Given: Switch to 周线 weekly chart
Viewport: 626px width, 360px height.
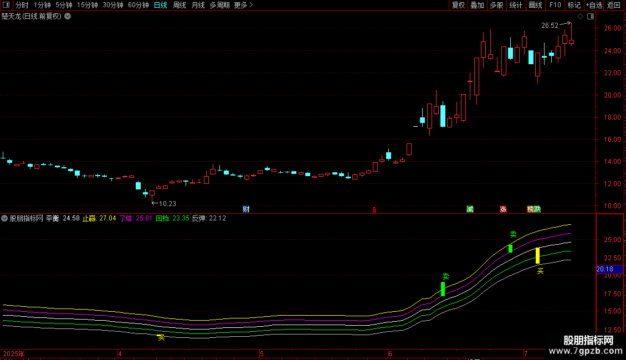Looking at the screenshot, I should (179, 5).
